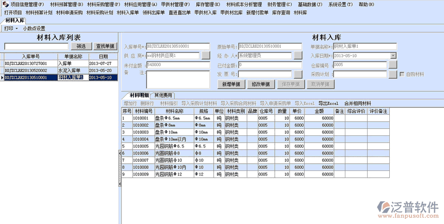Click 材料入库单 shortcut in the toolbar
444x224 pixels.
[128, 12]
